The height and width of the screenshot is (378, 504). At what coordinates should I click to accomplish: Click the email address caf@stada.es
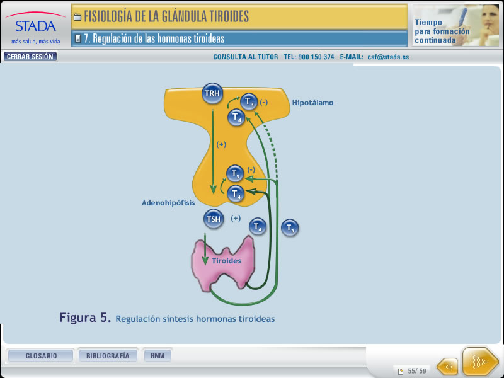(x=388, y=57)
